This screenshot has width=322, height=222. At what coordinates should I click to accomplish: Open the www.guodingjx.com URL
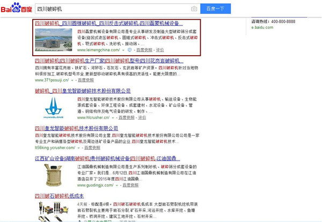click(x=96, y=186)
